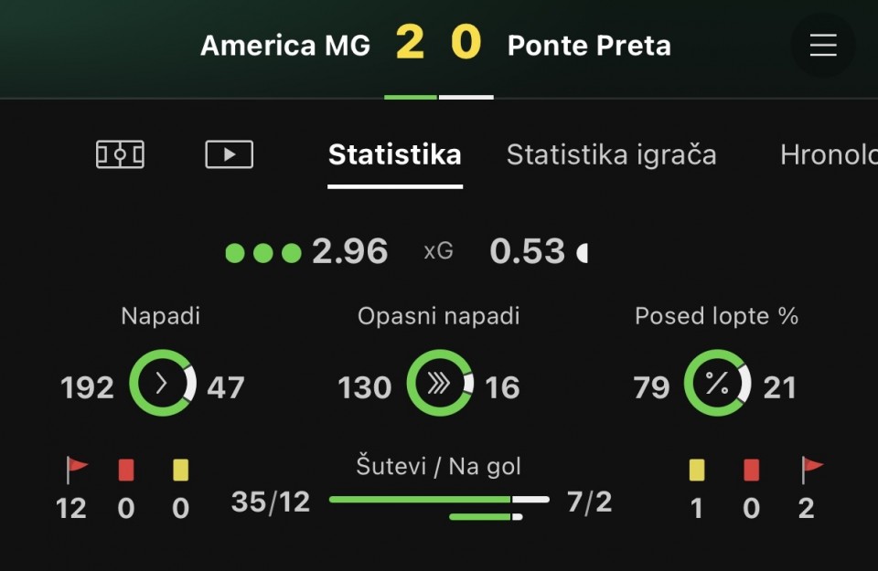This screenshot has width=878, height=571.
Task: Click America MG red card icon
Action: pos(126,470)
